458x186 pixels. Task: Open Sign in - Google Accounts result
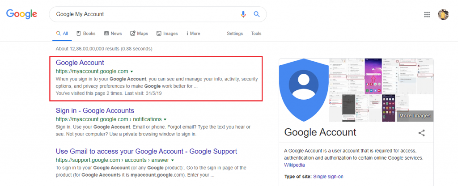click(95, 111)
